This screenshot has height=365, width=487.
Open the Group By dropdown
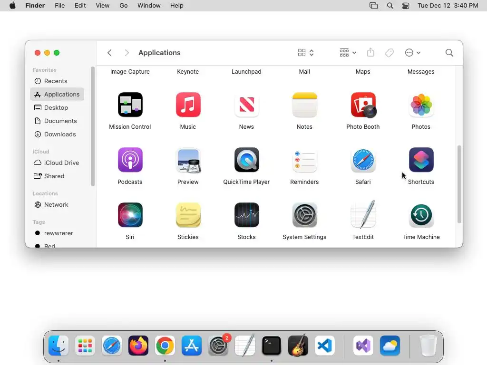[x=348, y=53]
